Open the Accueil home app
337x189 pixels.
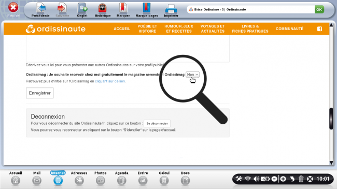[16, 178]
